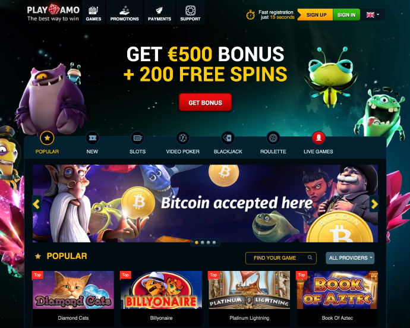
Task: Select the Video Poker chip icon
Action: [182, 138]
